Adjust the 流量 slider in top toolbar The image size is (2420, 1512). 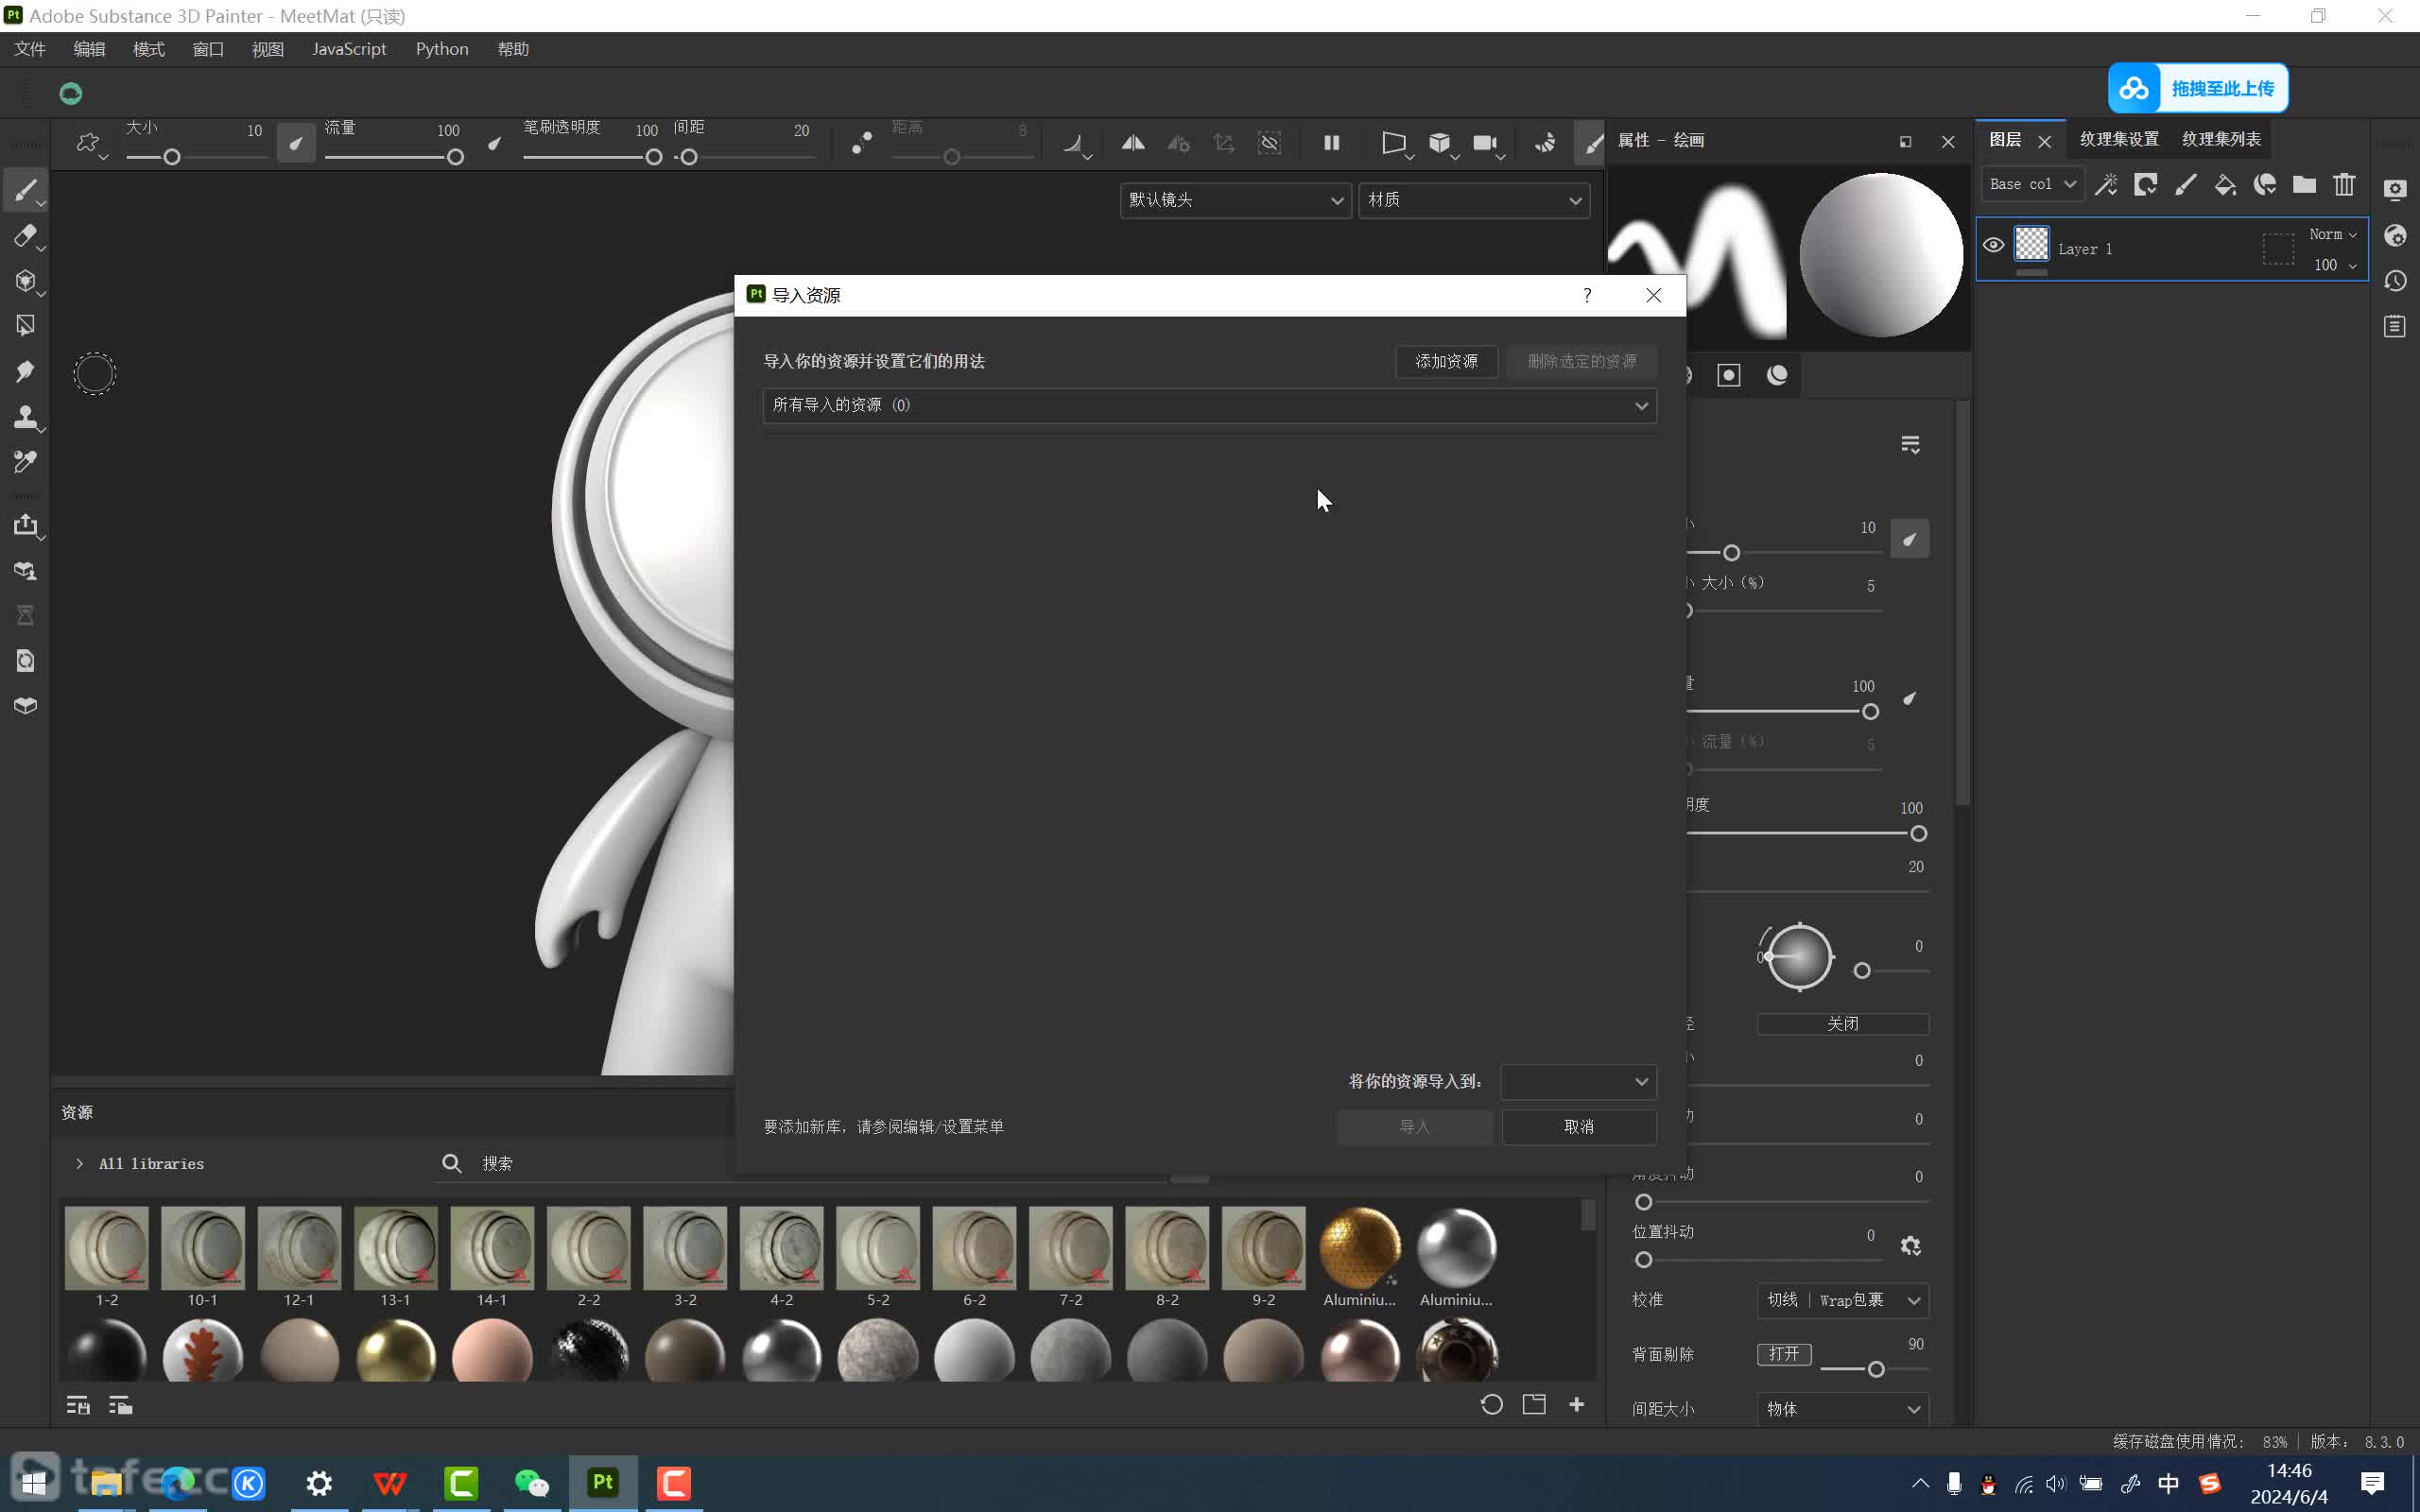coord(394,157)
